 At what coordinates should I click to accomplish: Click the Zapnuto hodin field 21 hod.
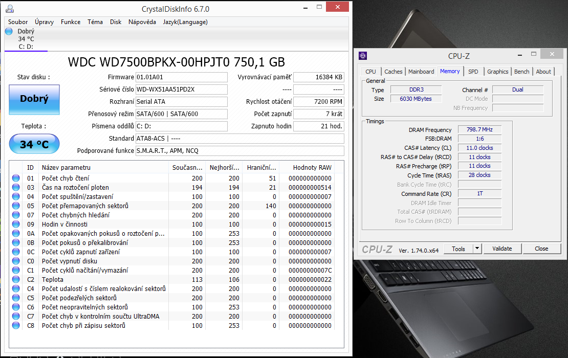pos(318,126)
